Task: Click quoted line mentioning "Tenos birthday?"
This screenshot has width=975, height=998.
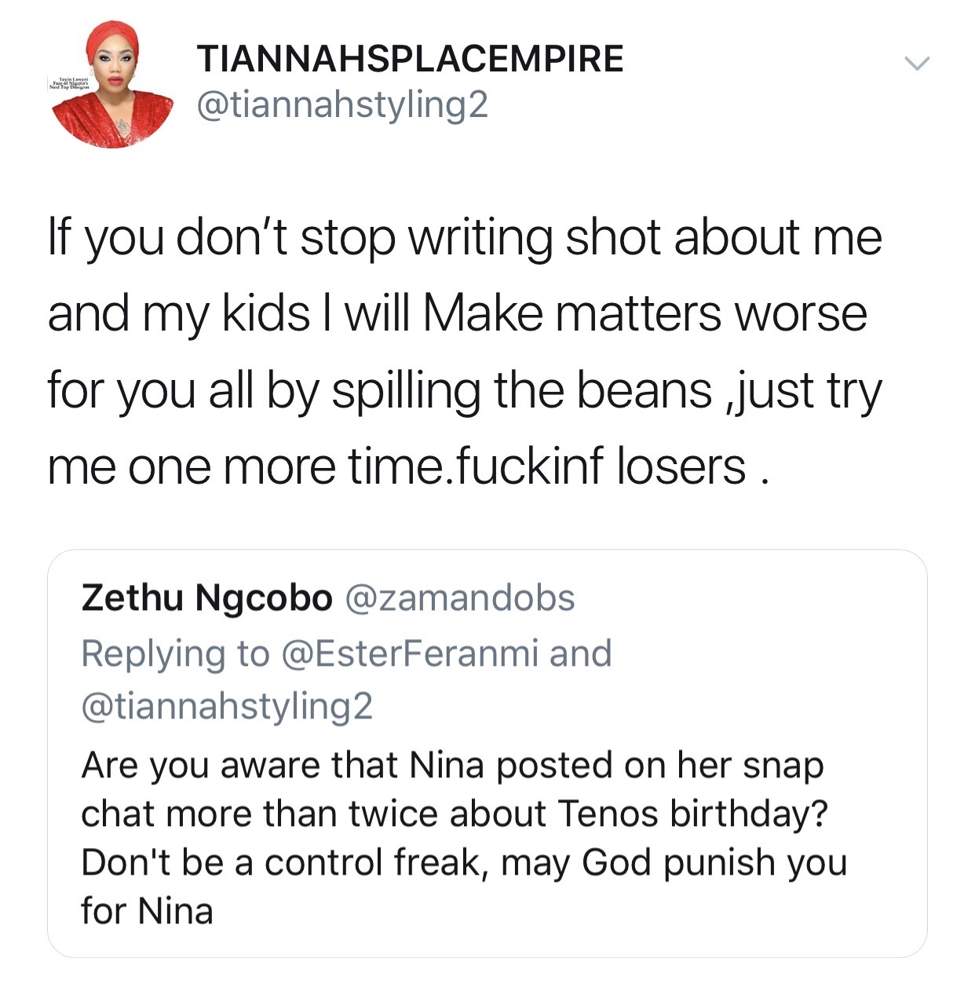Action: tap(455, 813)
